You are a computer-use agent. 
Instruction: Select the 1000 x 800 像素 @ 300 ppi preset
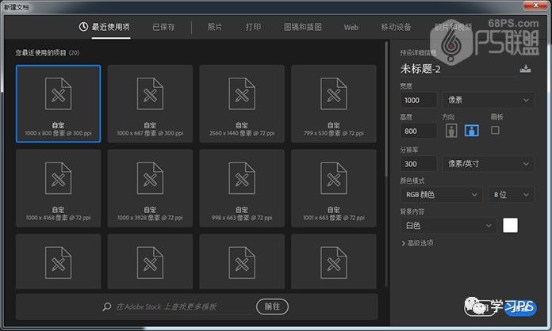point(58,103)
